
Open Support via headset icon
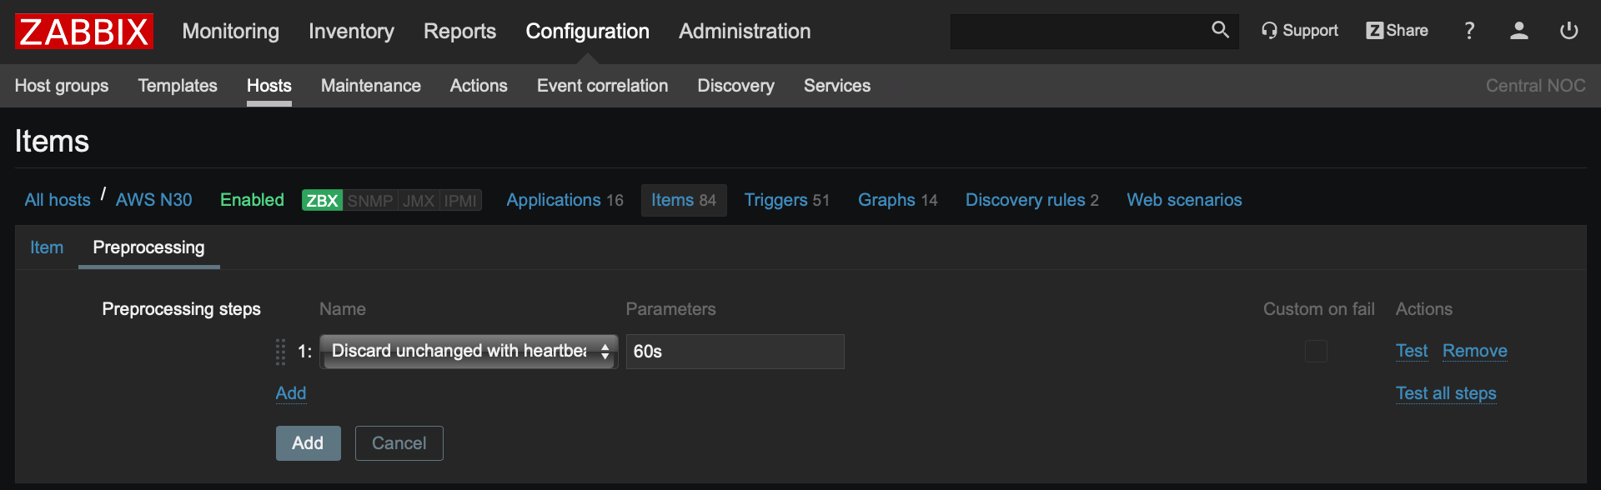(x=1269, y=31)
